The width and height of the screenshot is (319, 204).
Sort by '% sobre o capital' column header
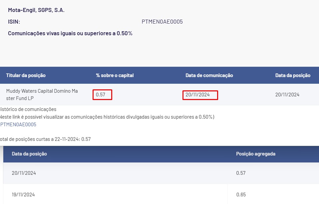pos(115,75)
